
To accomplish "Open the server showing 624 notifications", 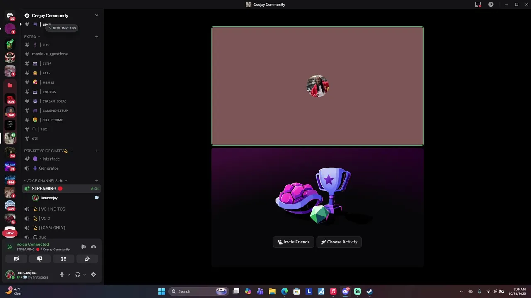I will [10, 99].
